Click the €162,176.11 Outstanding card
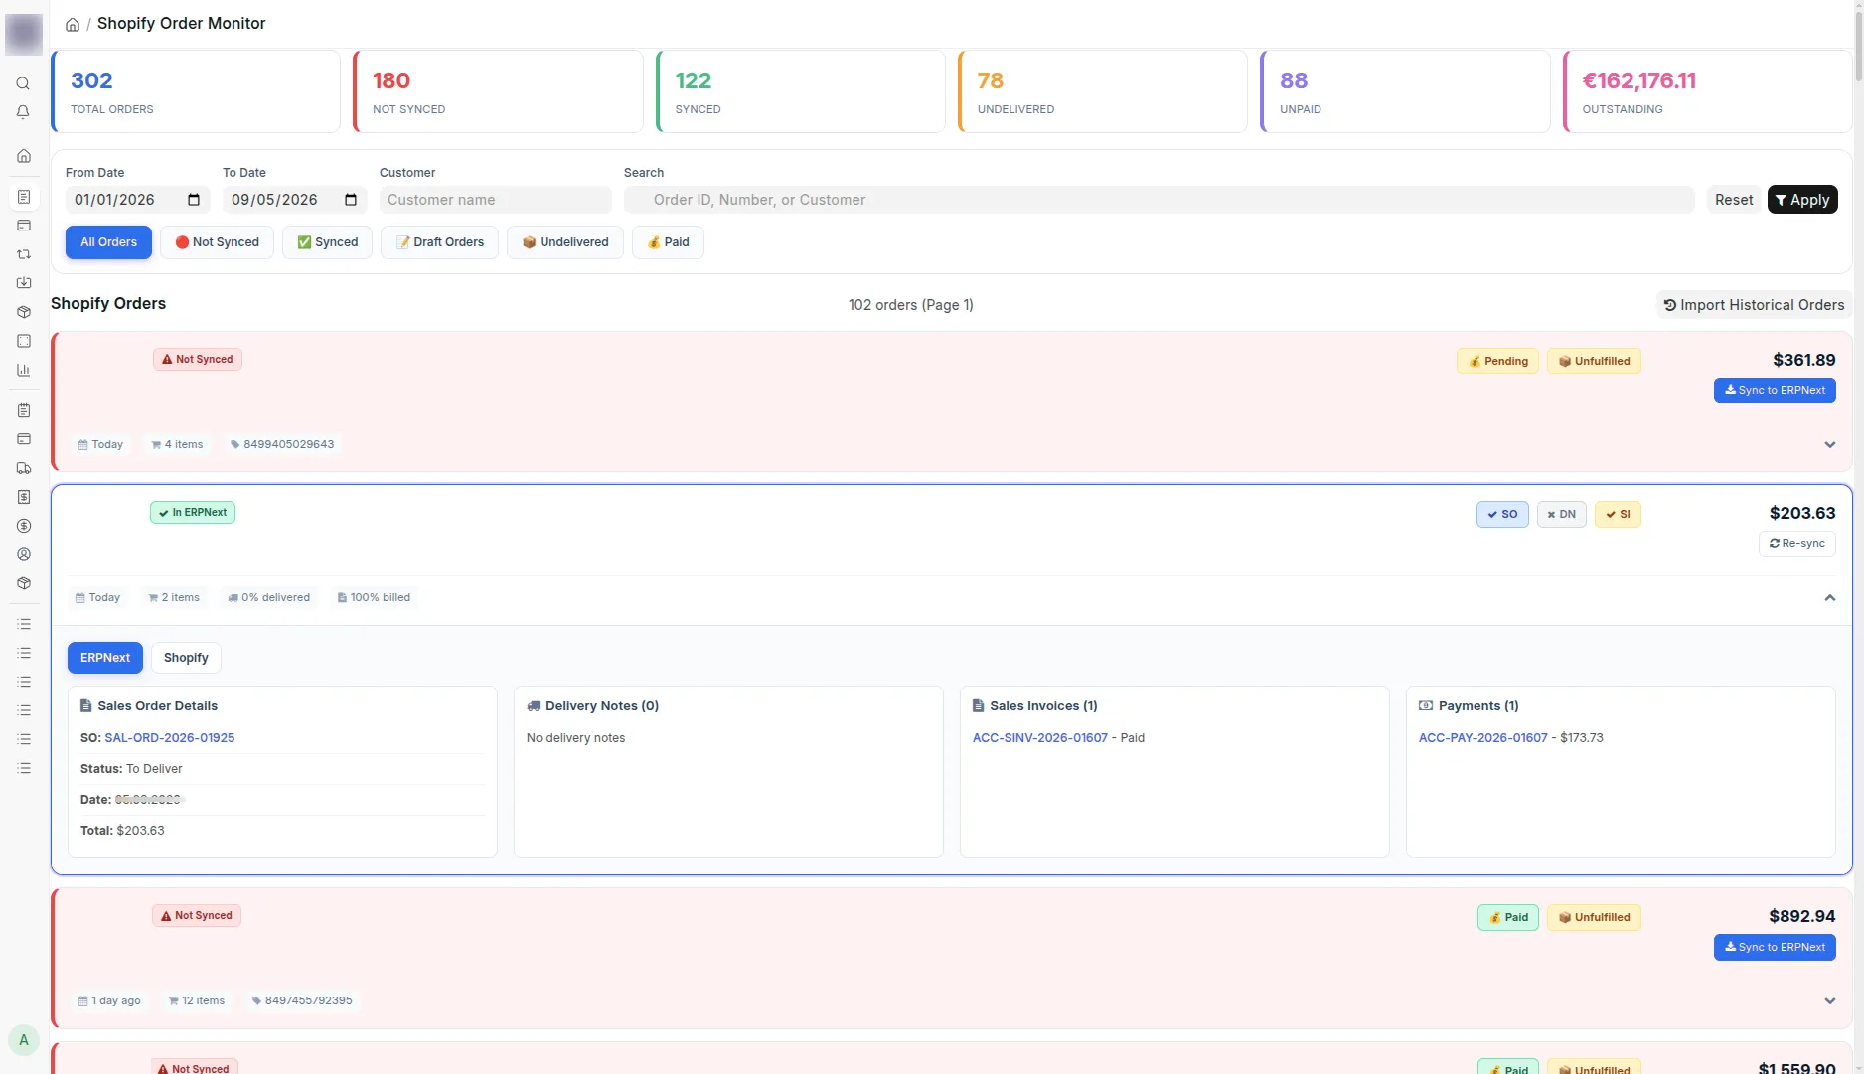The height and width of the screenshot is (1074, 1864). click(x=1708, y=91)
